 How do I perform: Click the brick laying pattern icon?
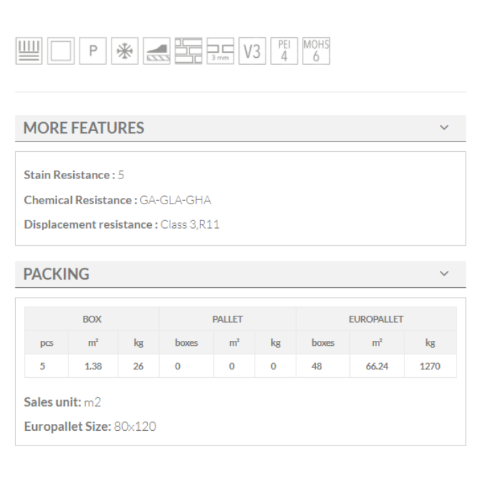pos(188,52)
